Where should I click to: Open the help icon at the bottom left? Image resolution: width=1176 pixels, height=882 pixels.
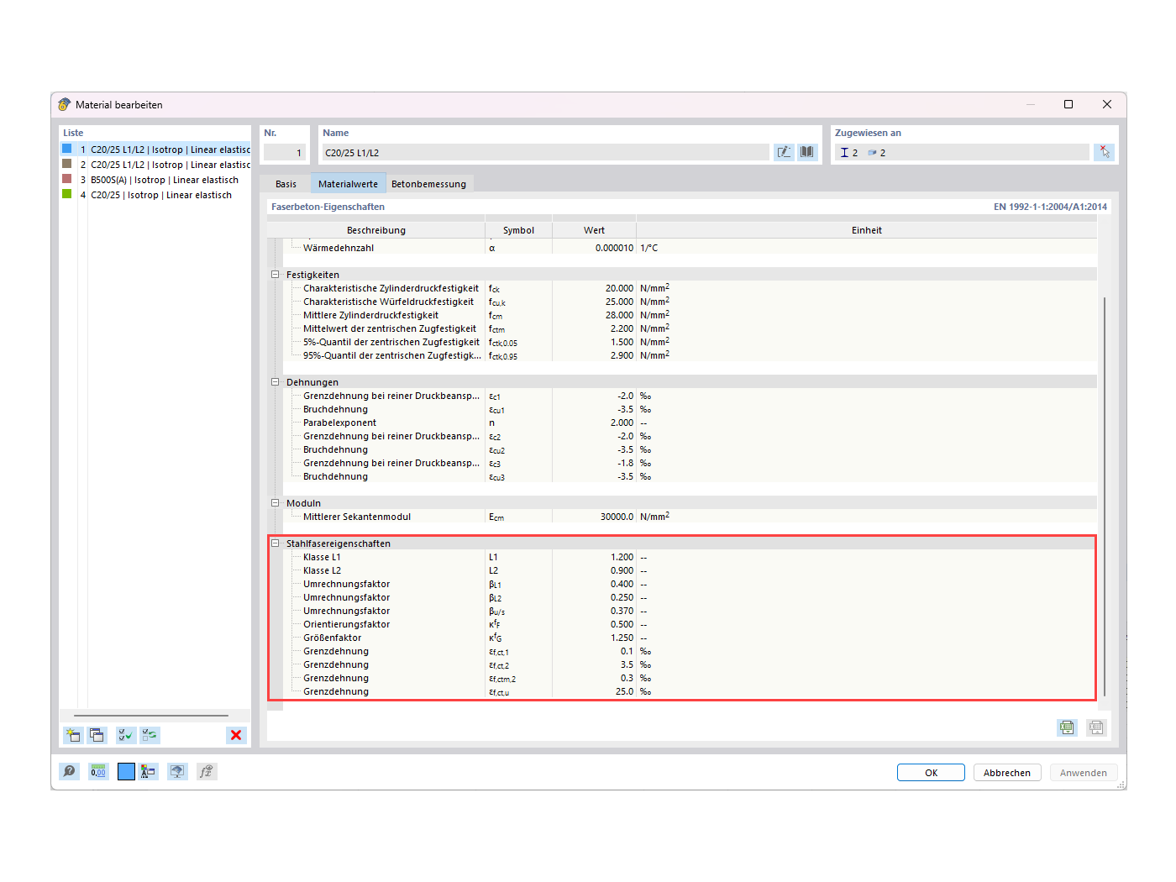coord(69,771)
